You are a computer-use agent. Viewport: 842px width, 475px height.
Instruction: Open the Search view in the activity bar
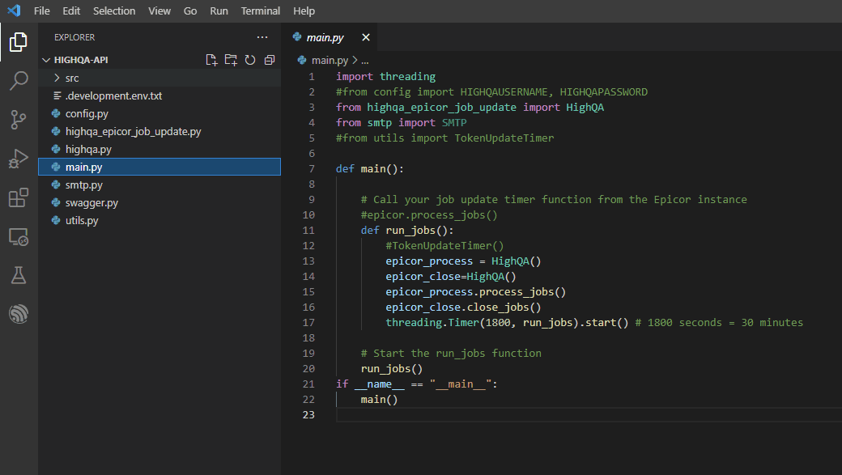point(17,80)
